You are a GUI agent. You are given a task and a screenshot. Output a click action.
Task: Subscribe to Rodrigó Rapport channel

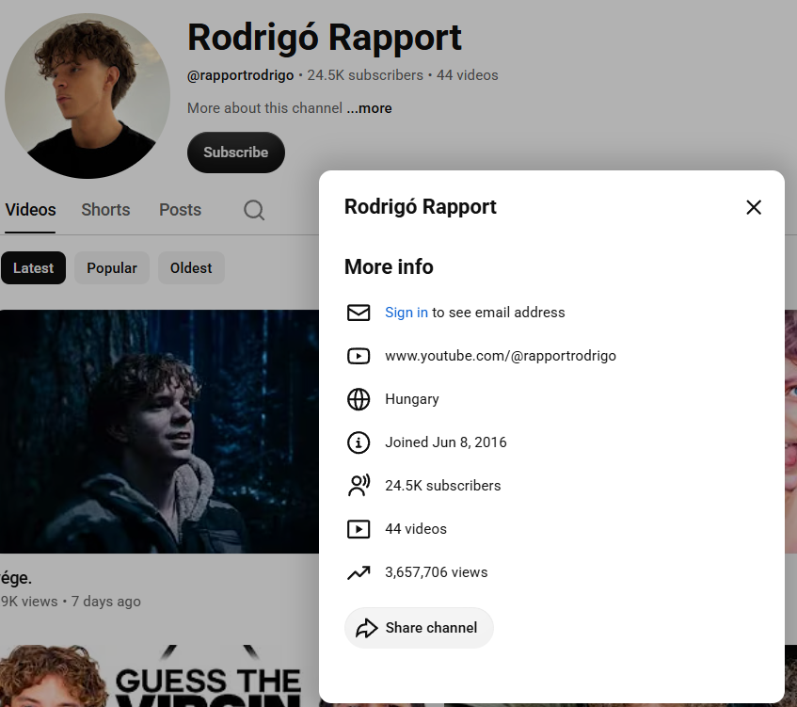[x=236, y=153]
